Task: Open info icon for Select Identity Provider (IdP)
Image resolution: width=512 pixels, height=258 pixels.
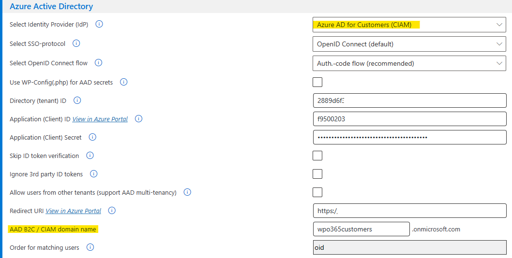Action: click(x=99, y=24)
